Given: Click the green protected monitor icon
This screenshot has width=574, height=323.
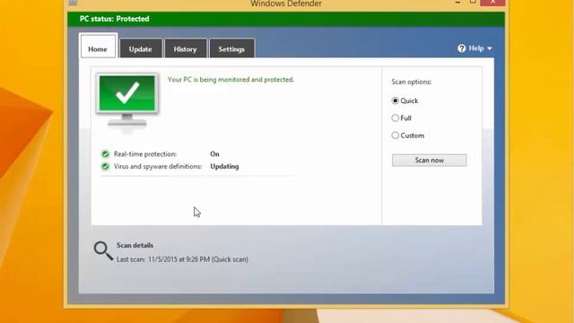Looking at the screenshot, I should tap(127, 100).
